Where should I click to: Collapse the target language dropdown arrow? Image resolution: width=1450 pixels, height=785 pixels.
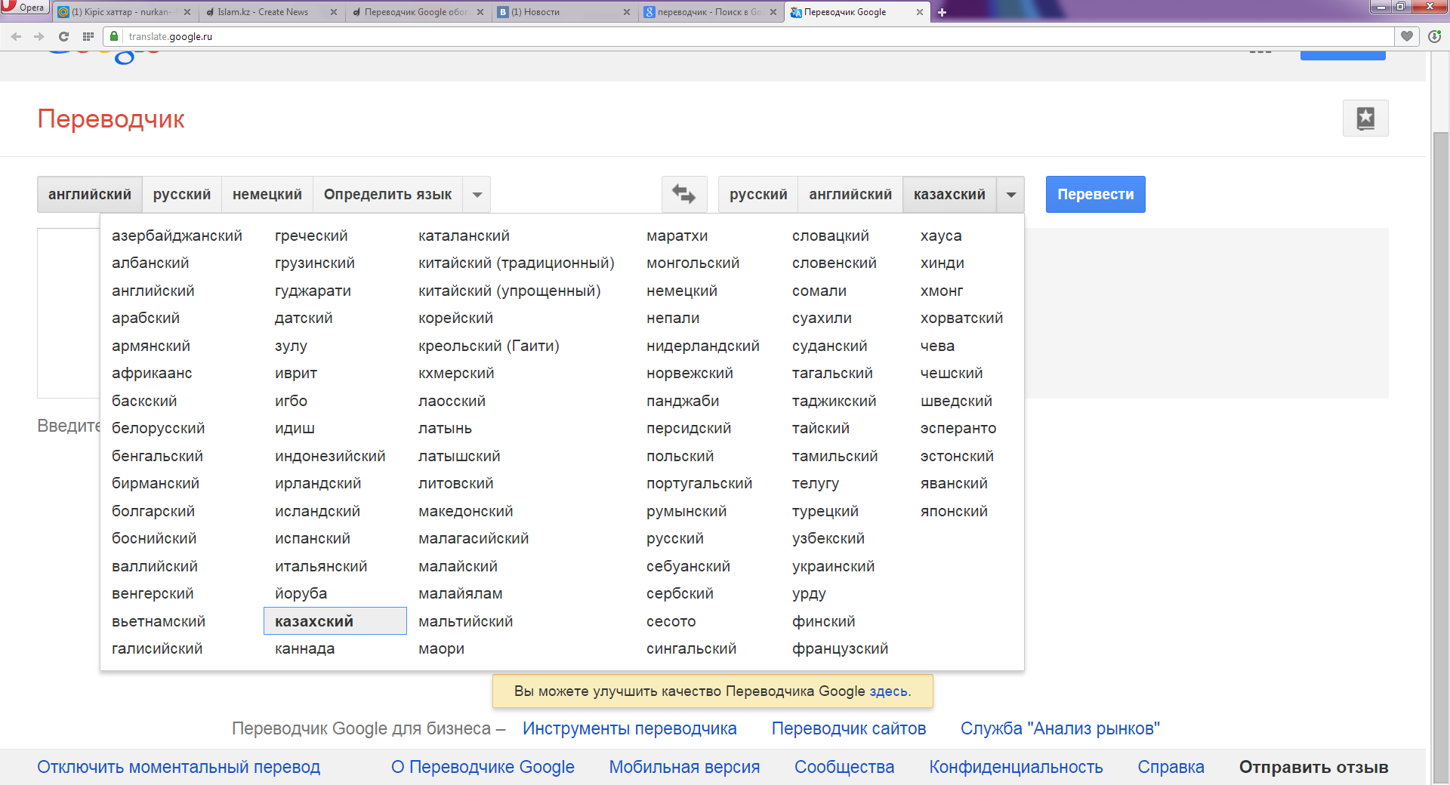(1010, 194)
